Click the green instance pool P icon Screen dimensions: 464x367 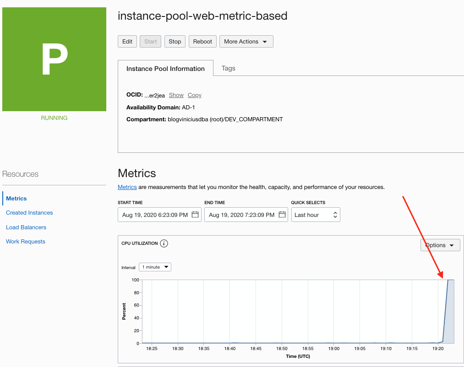[x=54, y=59]
